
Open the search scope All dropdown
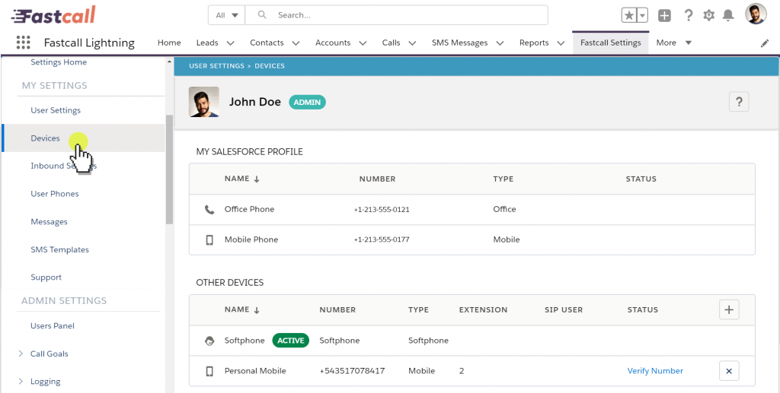(226, 15)
